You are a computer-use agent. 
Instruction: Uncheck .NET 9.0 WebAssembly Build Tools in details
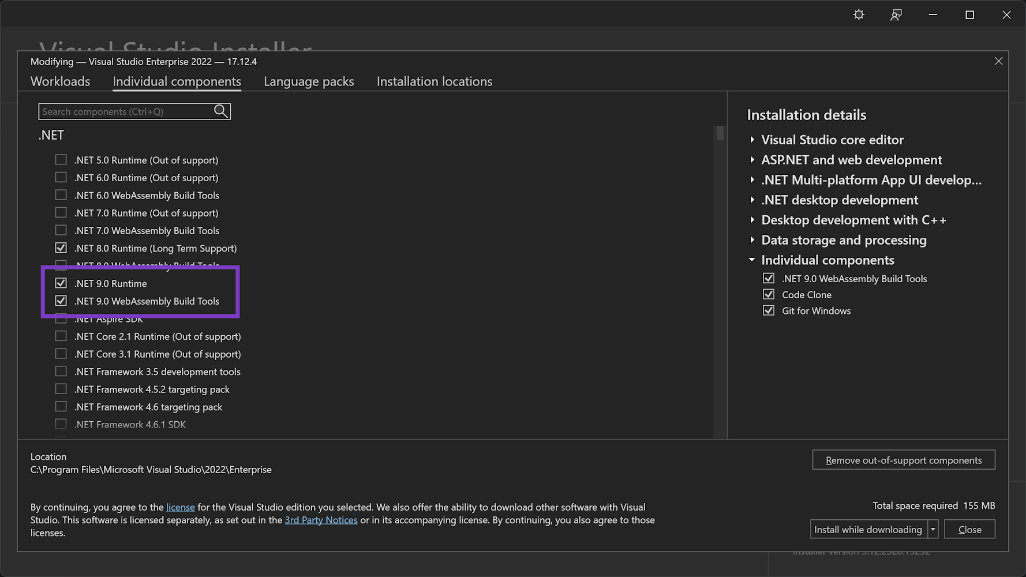pos(769,278)
